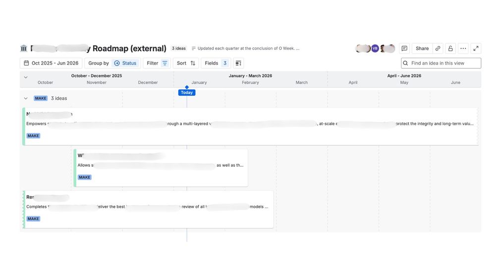Click the Share button
The height and width of the screenshot is (279, 495).
[x=422, y=48]
